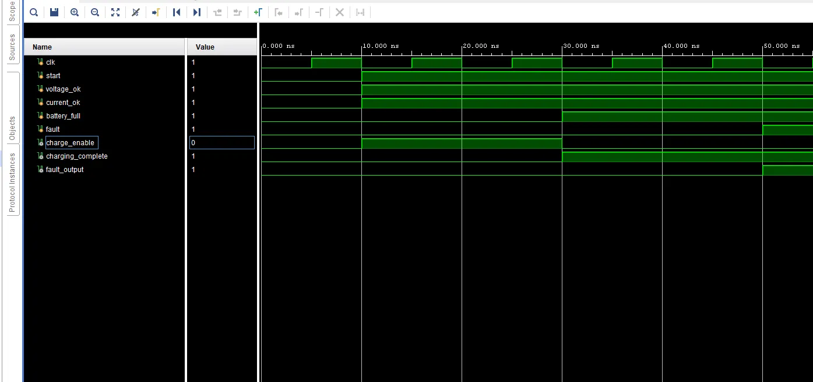This screenshot has width=813, height=382.
Task: Go to the last time
Action: 197,12
